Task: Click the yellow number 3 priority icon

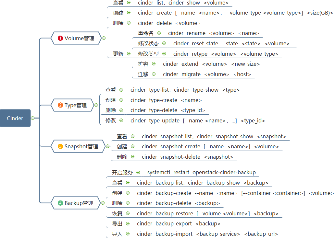Action: [x=60, y=146]
